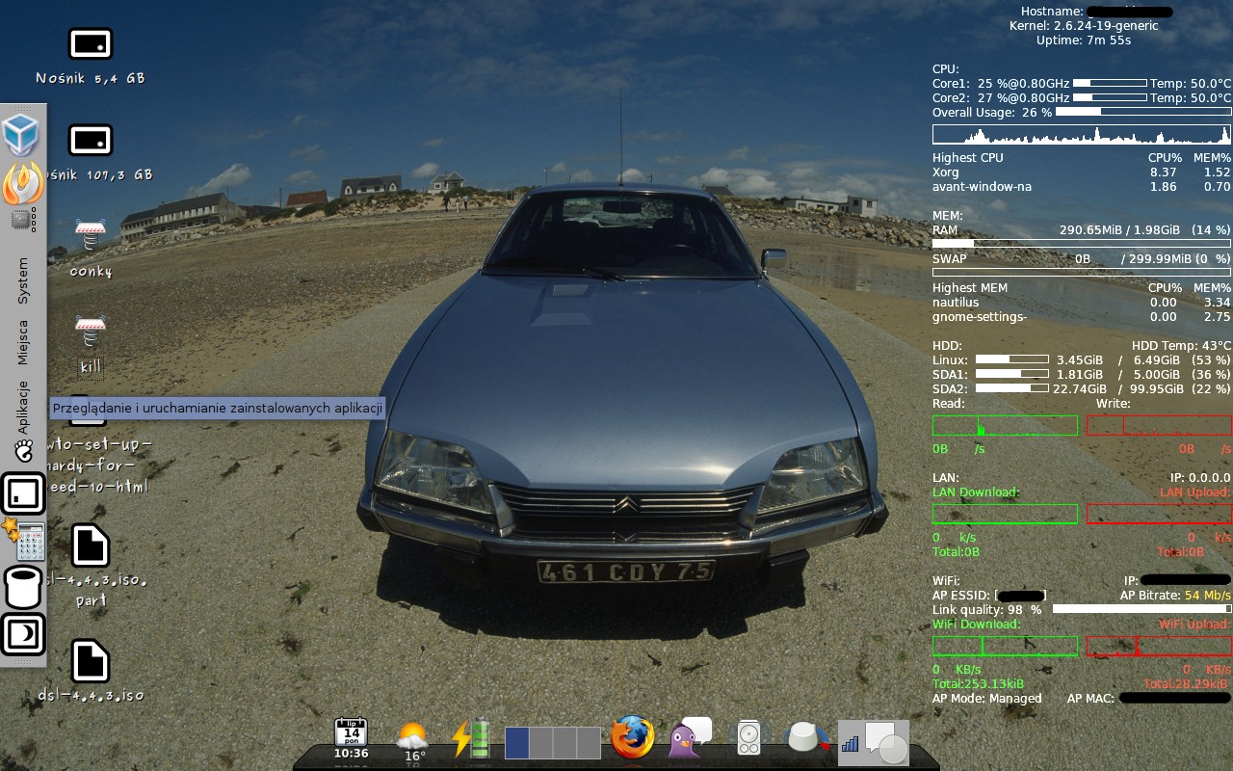Image resolution: width=1233 pixels, height=771 pixels.
Task: Open the calendar clock applet in dock
Action: pos(351,738)
